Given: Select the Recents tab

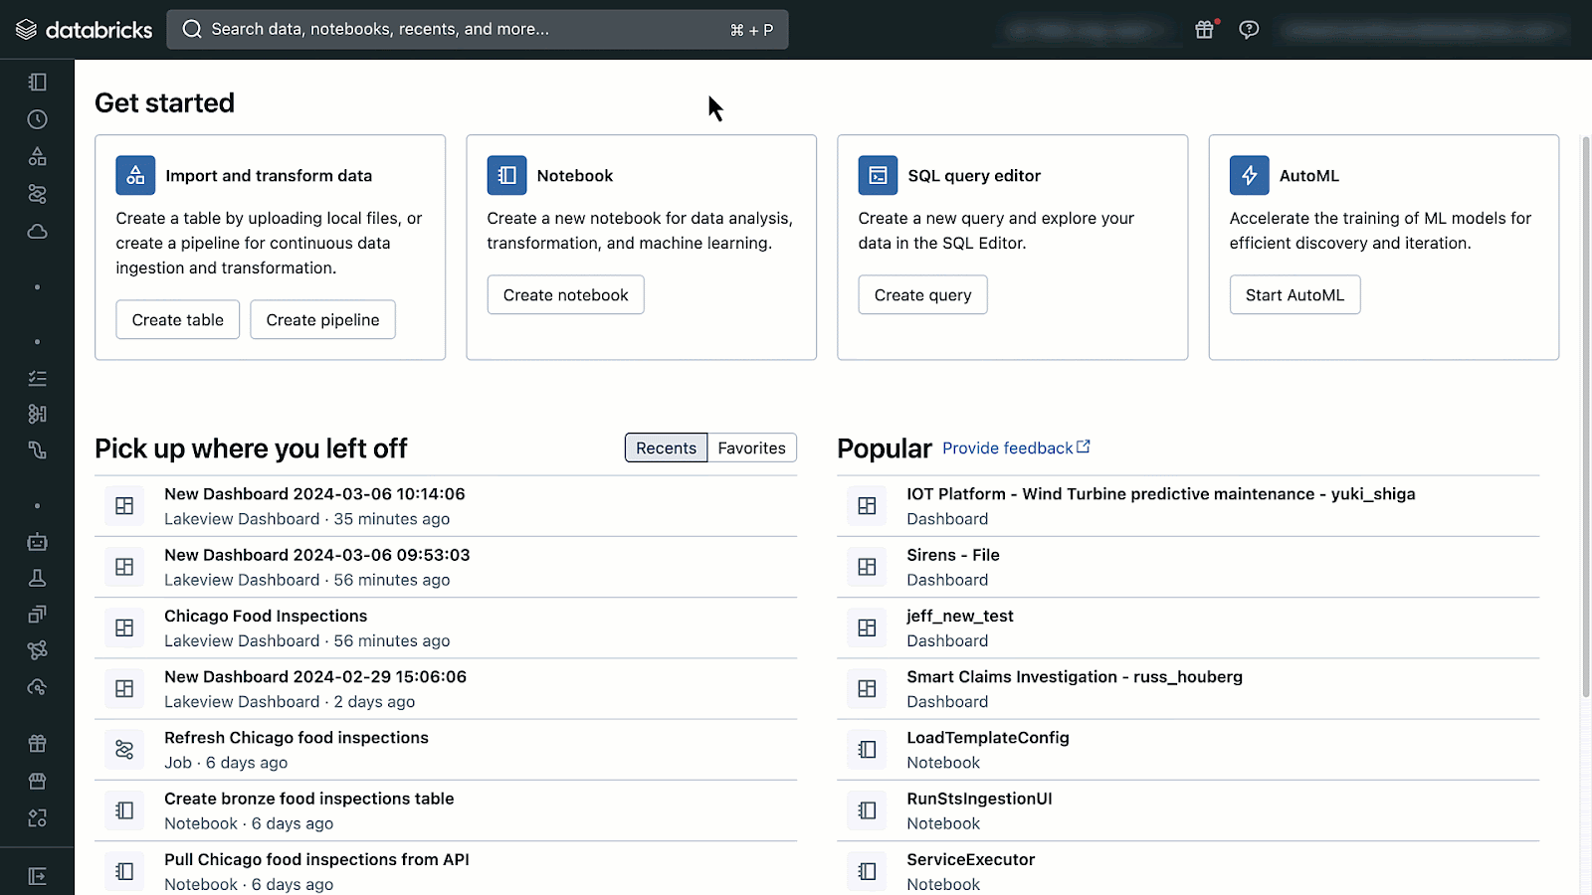Looking at the screenshot, I should [666, 448].
